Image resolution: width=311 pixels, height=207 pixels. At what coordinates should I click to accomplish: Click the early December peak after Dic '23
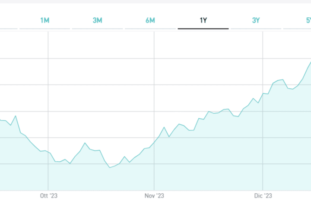282,80
